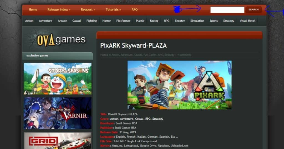Browse the Visual Novel genre category

247,21
